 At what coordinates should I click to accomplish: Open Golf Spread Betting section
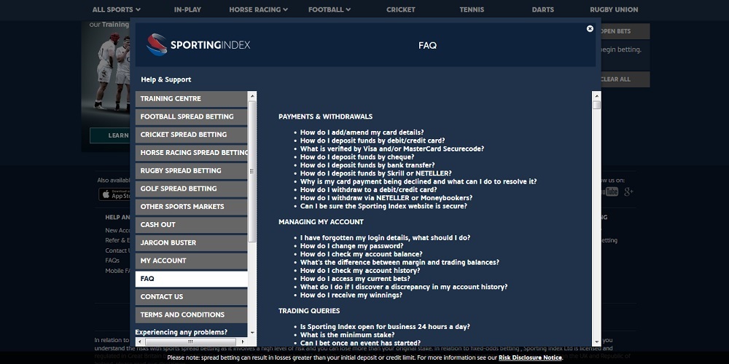[x=192, y=189]
